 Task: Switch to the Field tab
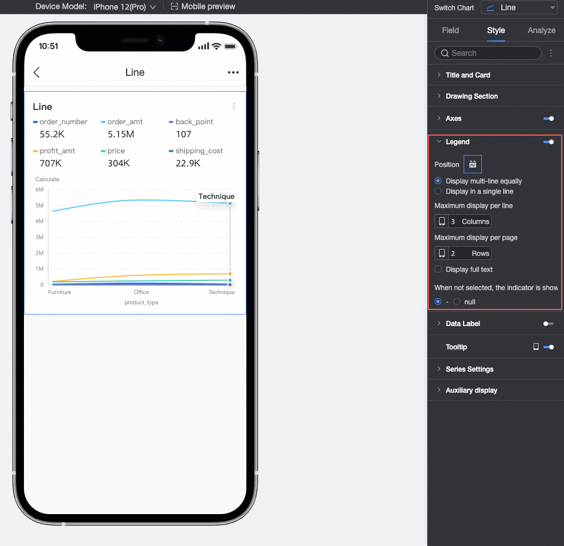[451, 30]
